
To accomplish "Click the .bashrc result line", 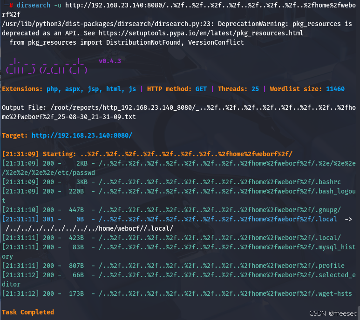I will click(x=171, y=182).
